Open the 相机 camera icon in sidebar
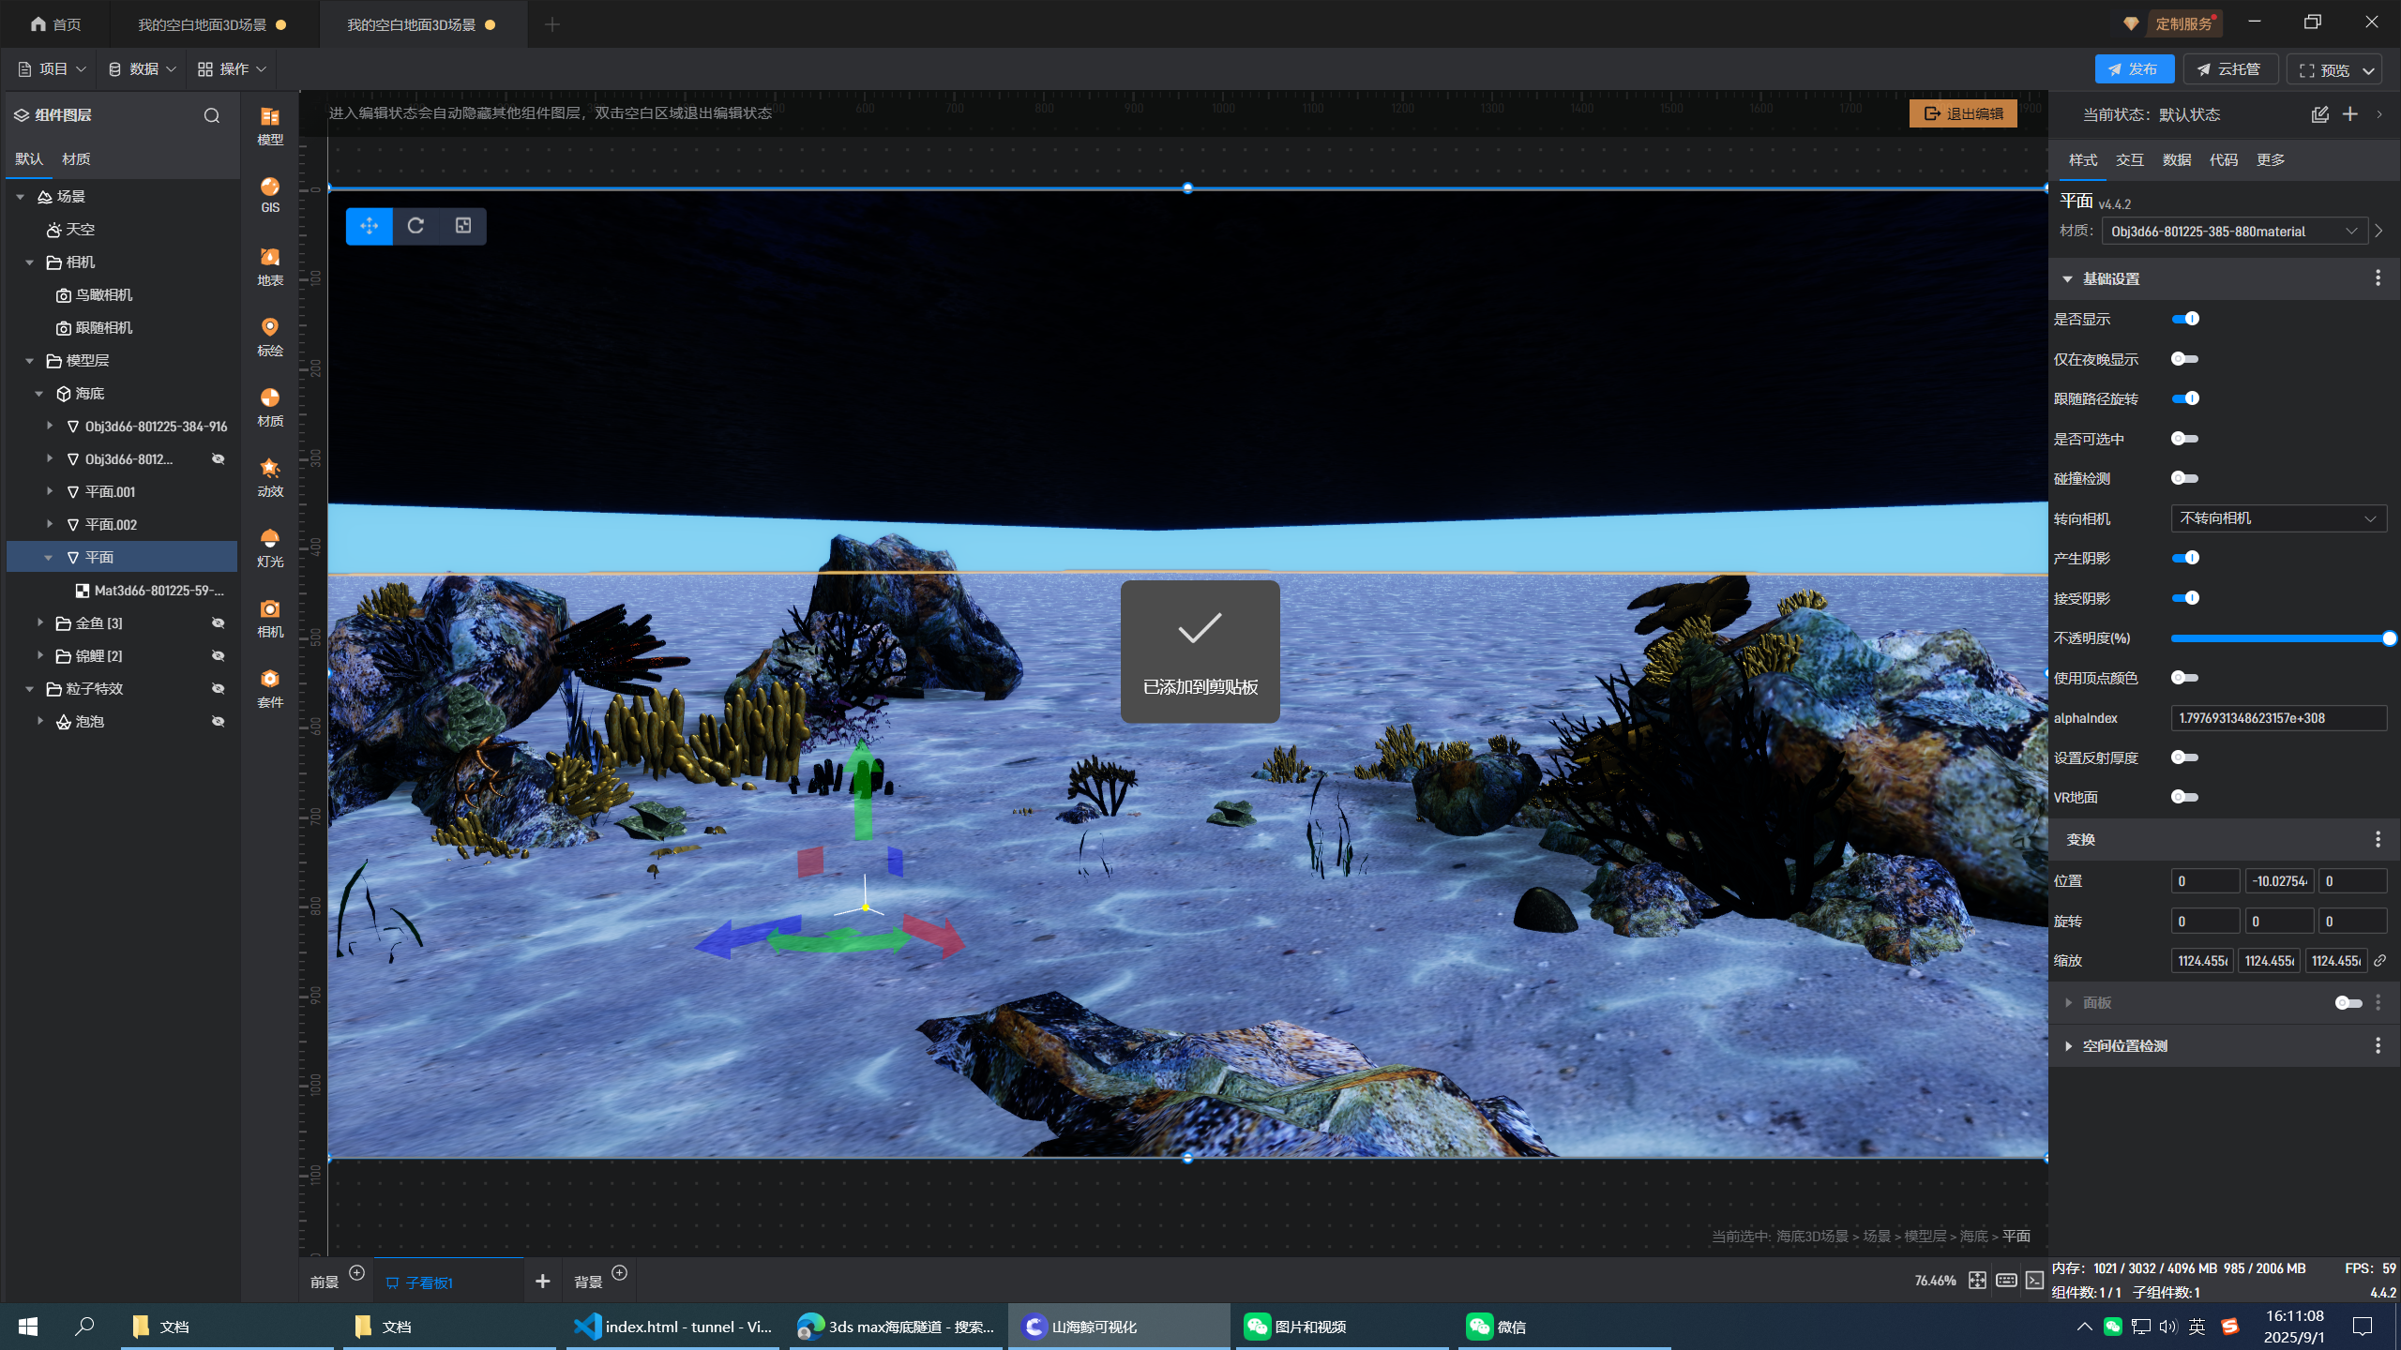Viewport: 2401px width, 1350px height. [270, 618]
